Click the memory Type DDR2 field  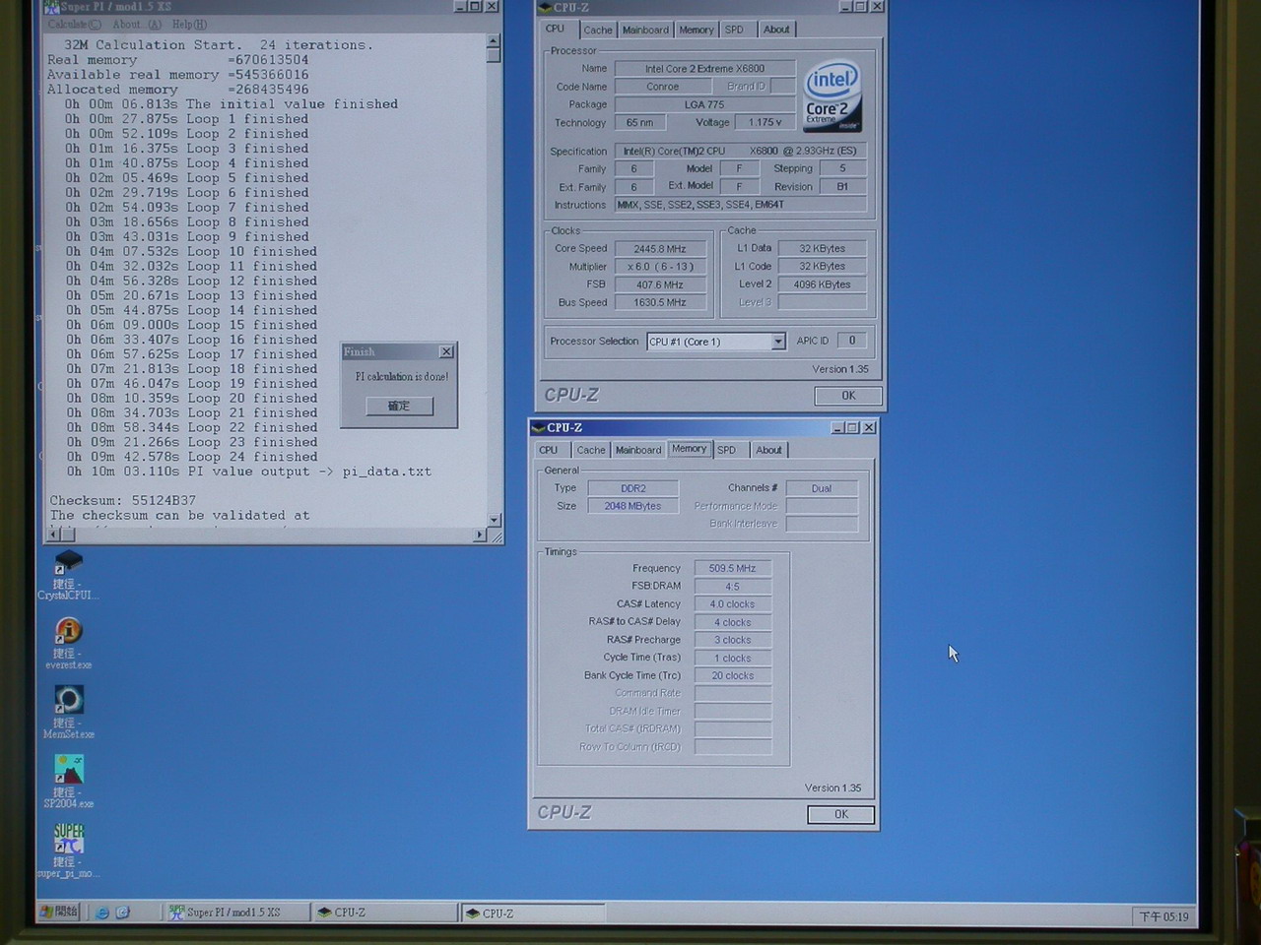coord(632,488)
